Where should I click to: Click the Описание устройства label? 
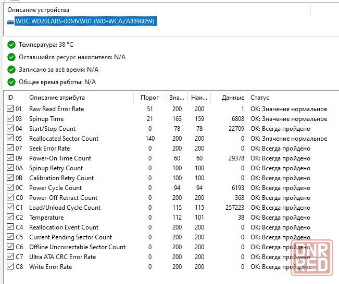click(x=38, y=10)
